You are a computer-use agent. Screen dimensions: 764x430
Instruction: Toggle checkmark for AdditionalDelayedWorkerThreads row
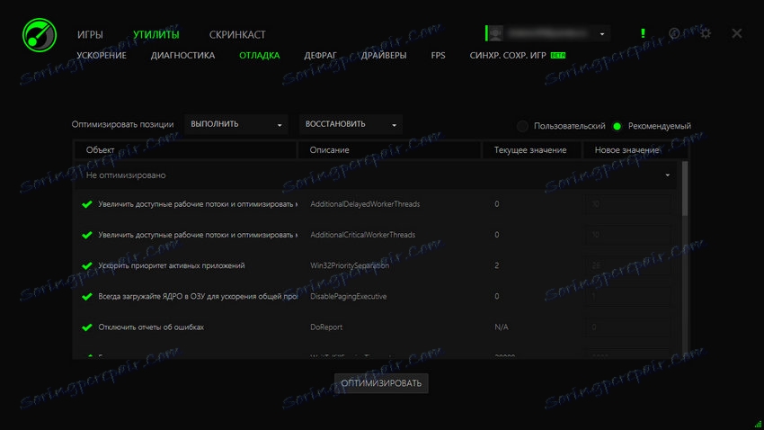(x=87, y=204)
